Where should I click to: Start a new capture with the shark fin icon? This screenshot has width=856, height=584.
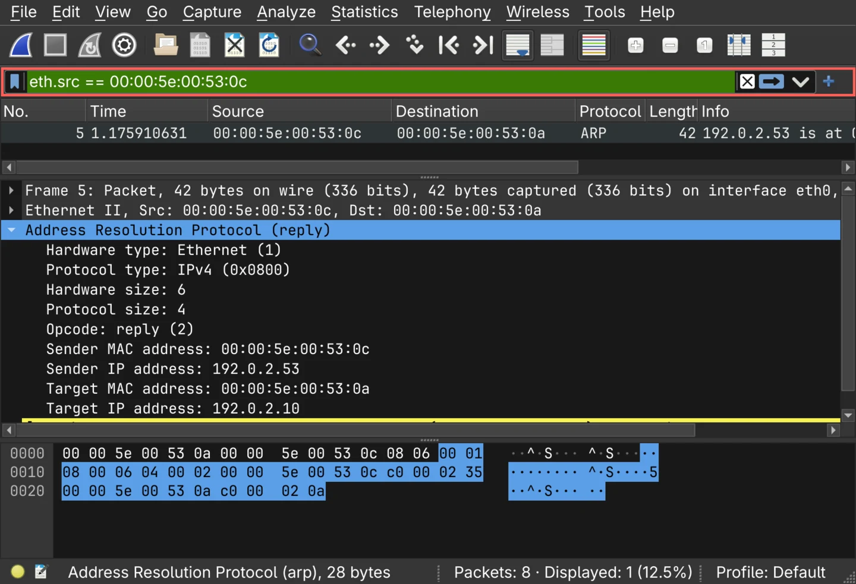(21, 45)
